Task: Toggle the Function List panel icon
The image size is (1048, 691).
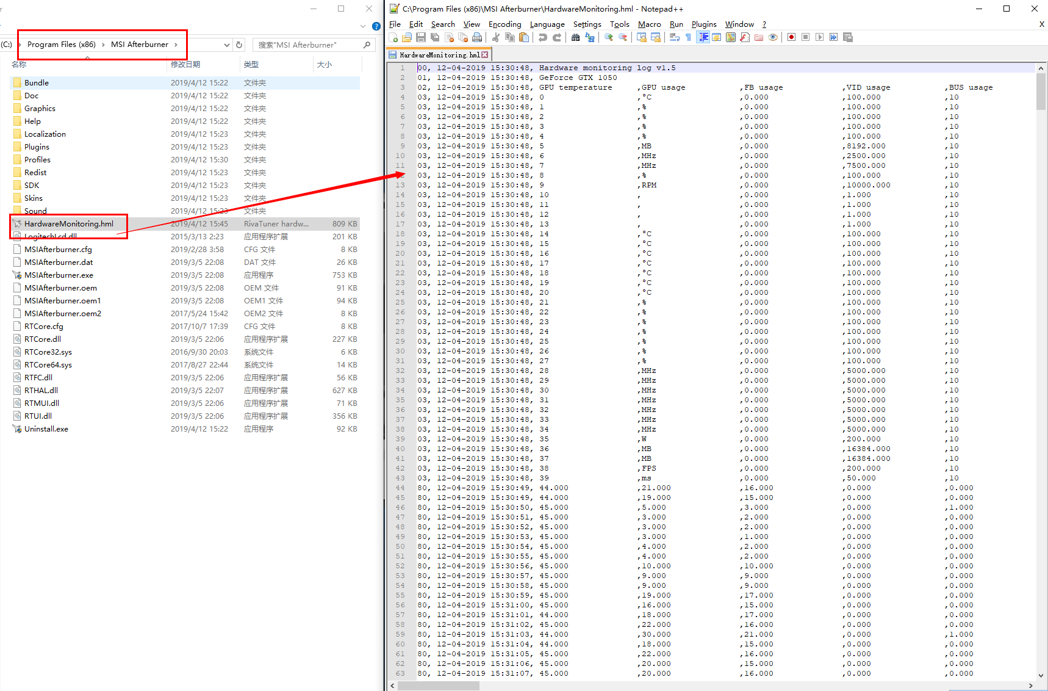Action: point(745,37)
